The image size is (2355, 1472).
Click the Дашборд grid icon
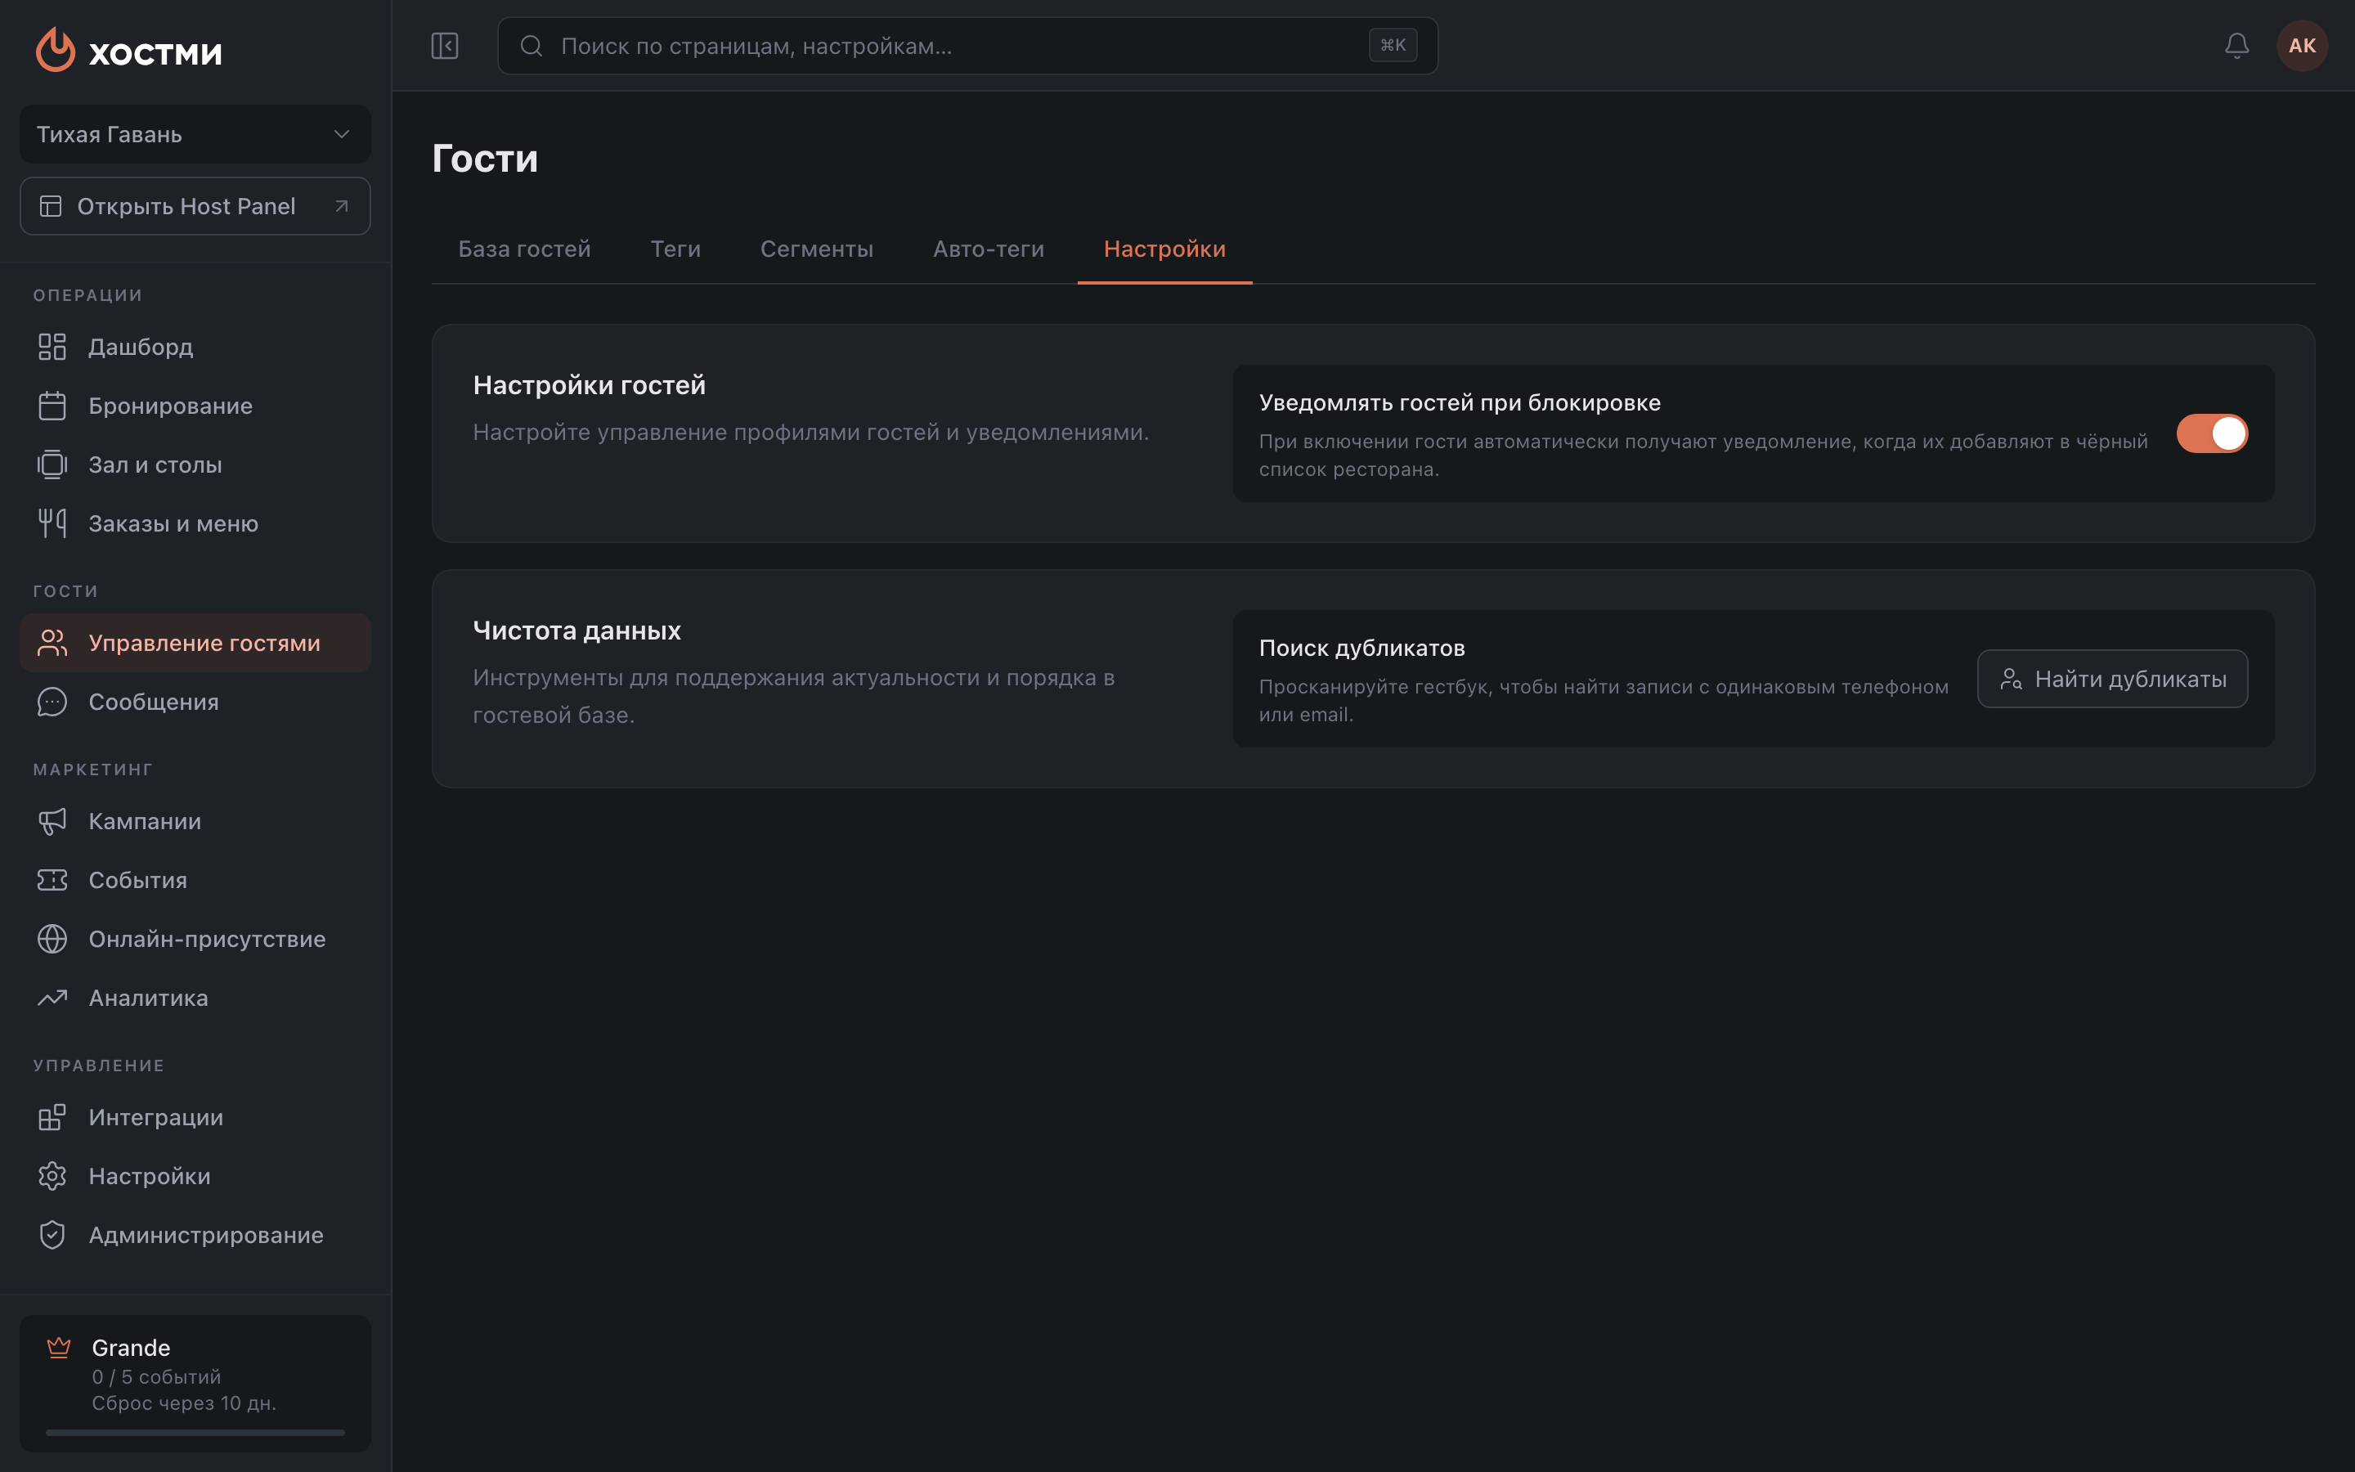(52, 347)
